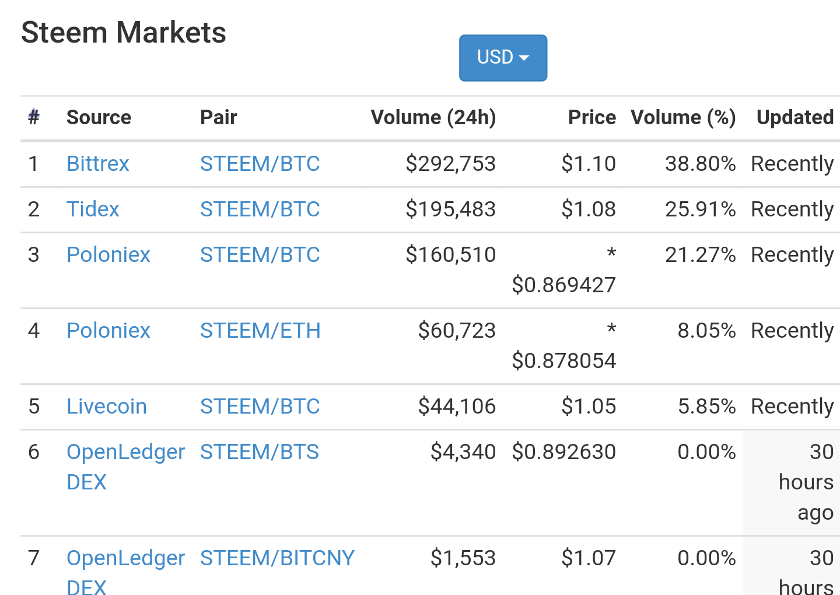Open the Tidex exchange link
This screenshot has height=595, width=840.
point(93,209)
